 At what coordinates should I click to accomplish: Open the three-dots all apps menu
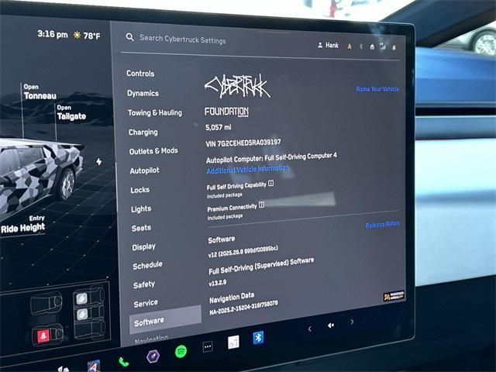207,346
